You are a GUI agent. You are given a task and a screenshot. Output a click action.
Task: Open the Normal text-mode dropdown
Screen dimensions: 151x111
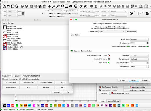[118, 12]
